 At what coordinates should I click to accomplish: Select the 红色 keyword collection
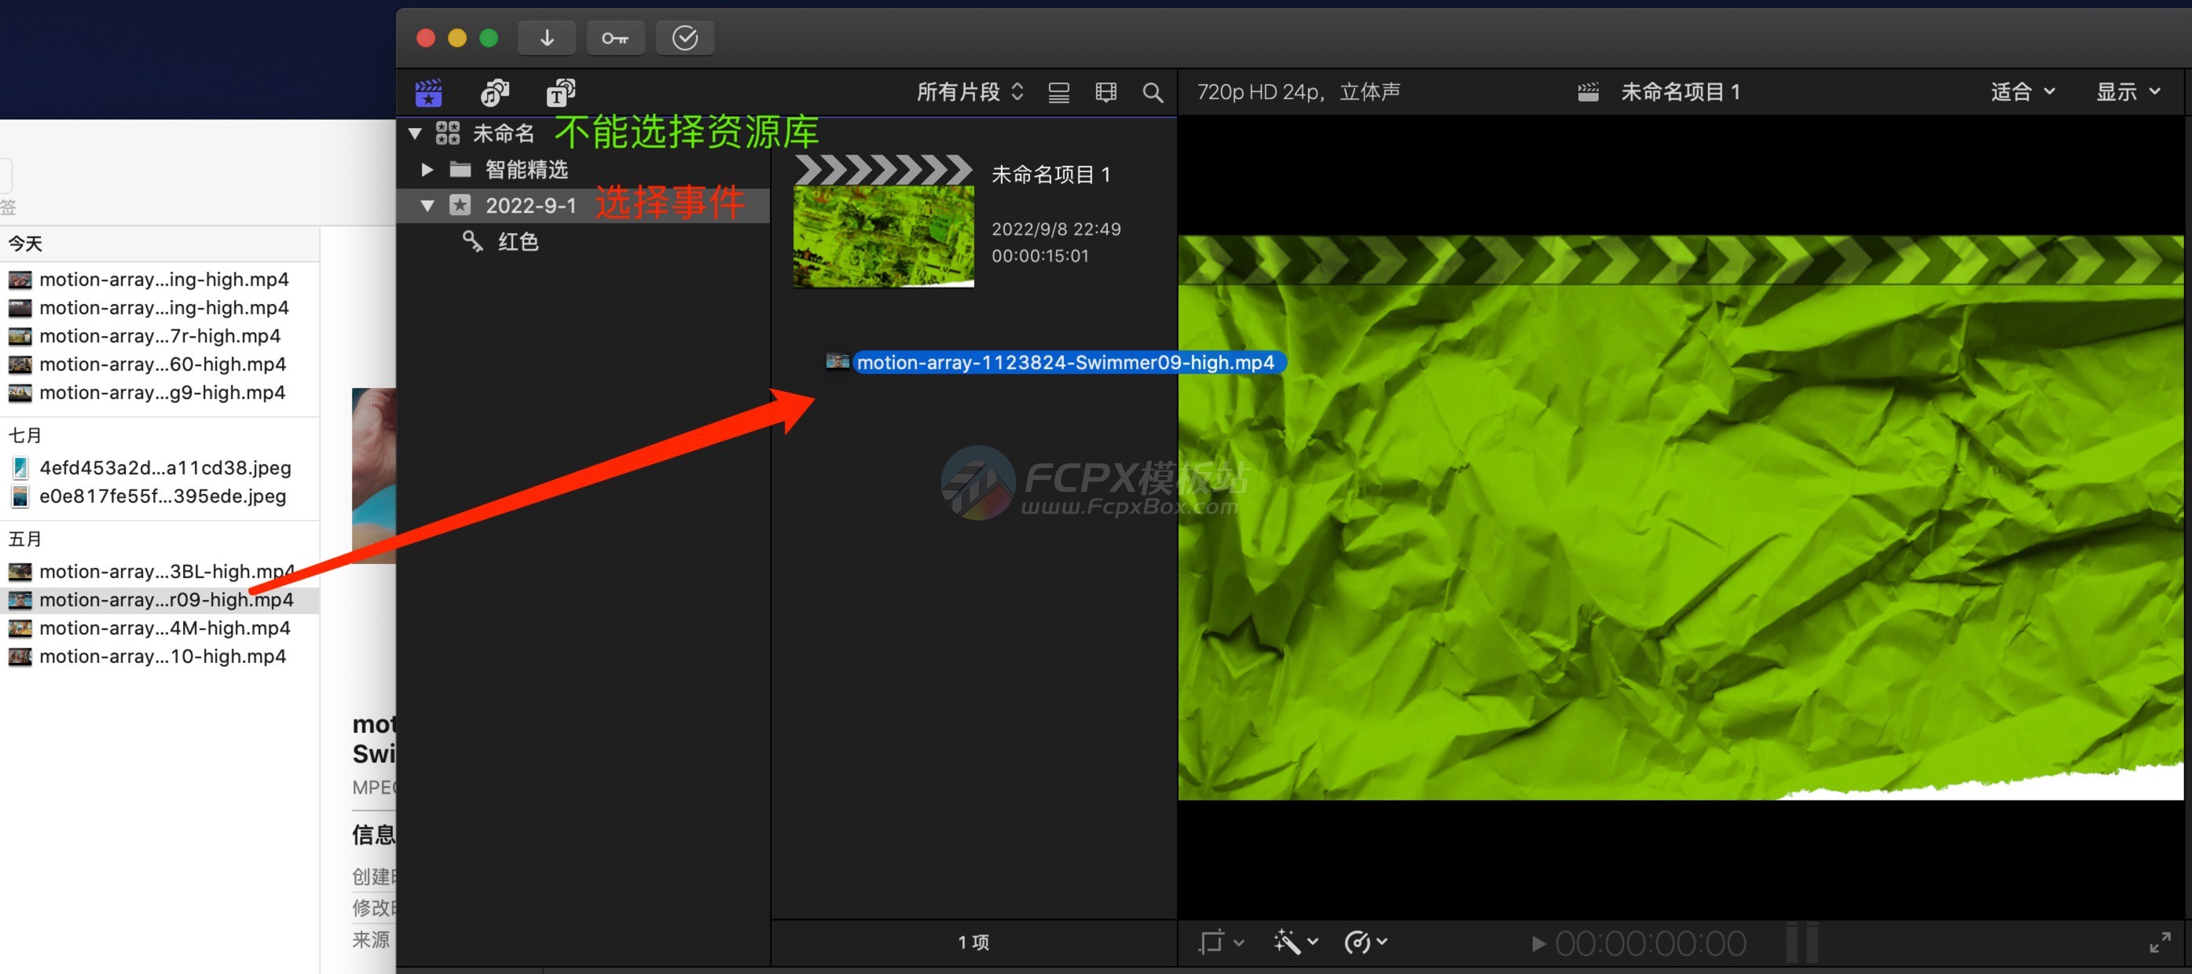point(518,242)
